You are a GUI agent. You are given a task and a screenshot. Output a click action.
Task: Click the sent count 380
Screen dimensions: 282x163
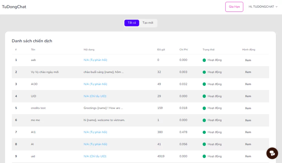click(160, 132)
